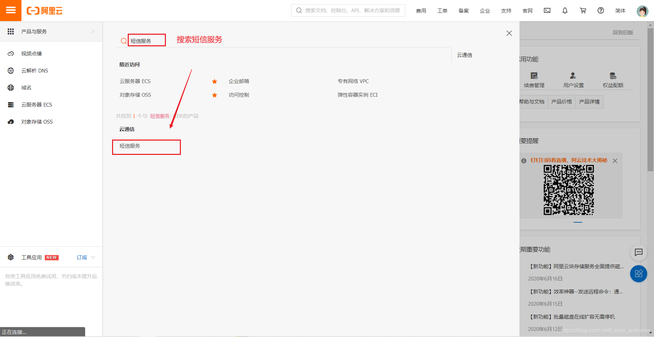Image resolution: width=654 pixels, height=337 pixels.
Task: Open 企业邮箱 from recent visits
Action: tap(239, 81)
